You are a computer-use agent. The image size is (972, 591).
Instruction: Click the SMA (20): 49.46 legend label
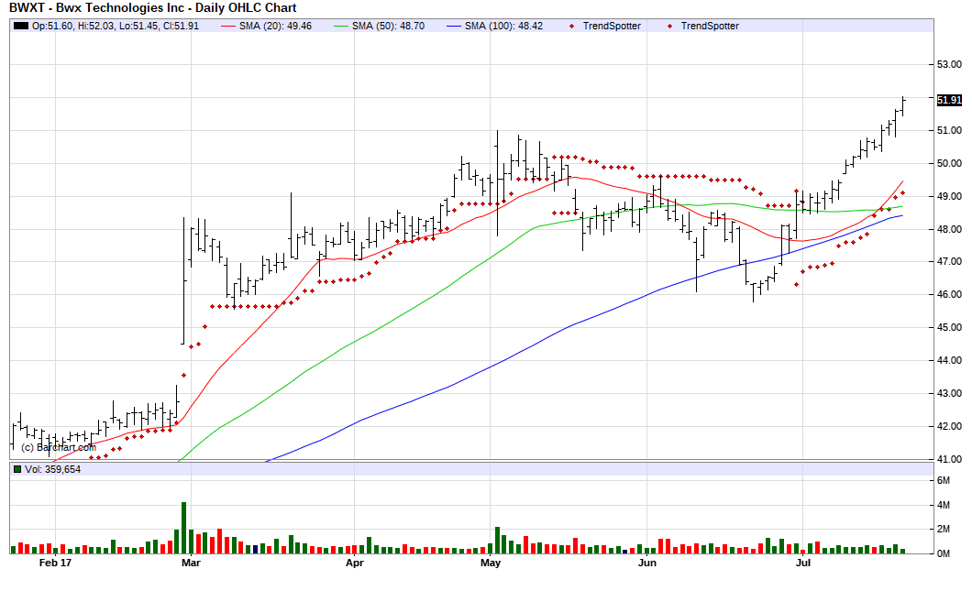point(275,26)
